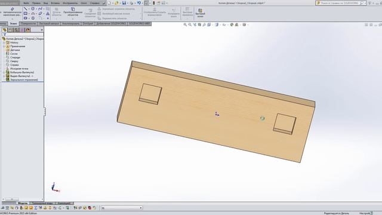Image resolution: width=382 pixels, height=215 pixels.
Task: Switch to the DimXpert tab
Action: (x=88, y=24)
